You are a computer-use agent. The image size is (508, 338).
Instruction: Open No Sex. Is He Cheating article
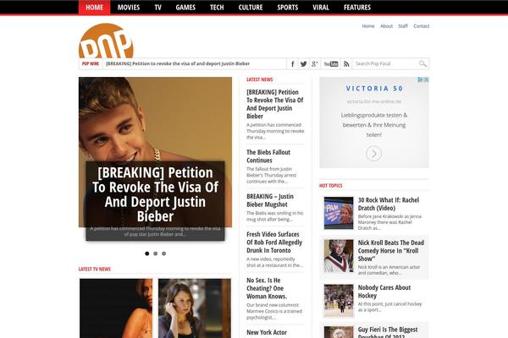point(267,288)
